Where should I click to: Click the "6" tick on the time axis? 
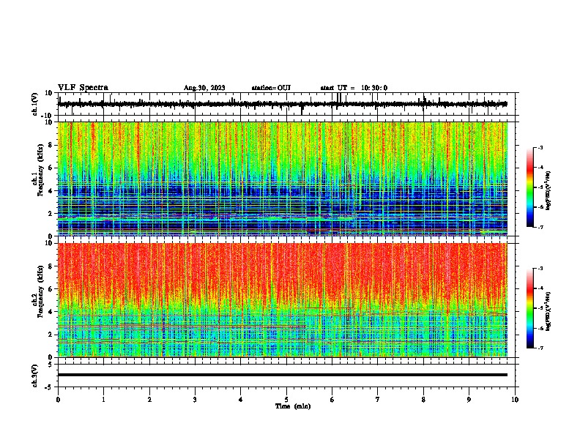pyautogui.click(x=332, y=400)
